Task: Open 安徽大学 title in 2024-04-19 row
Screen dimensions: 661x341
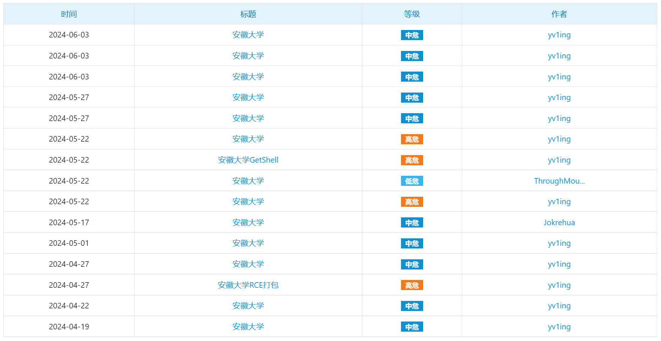Action: pos(248,327)
